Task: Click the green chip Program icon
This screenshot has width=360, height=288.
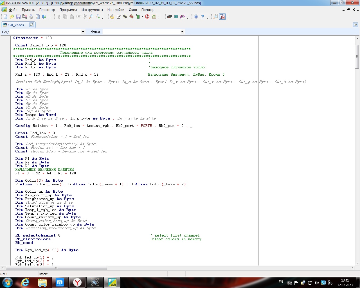Action: tap(138, 17)
